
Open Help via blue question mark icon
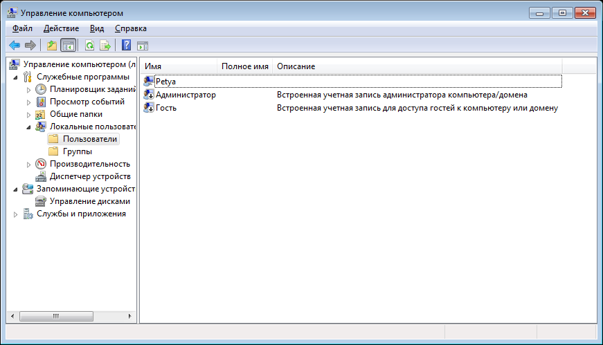[126, 46]
